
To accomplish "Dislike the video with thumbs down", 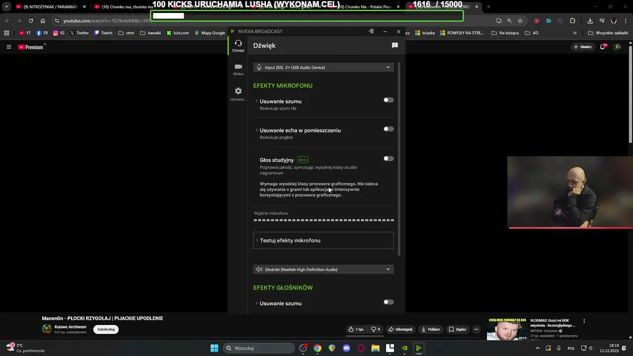I will click(376, 329).
